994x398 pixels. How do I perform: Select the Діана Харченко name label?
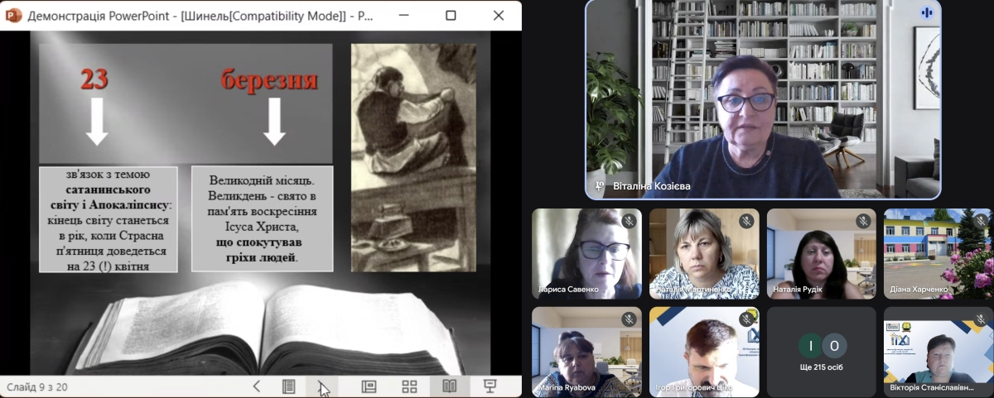[918, 290]
